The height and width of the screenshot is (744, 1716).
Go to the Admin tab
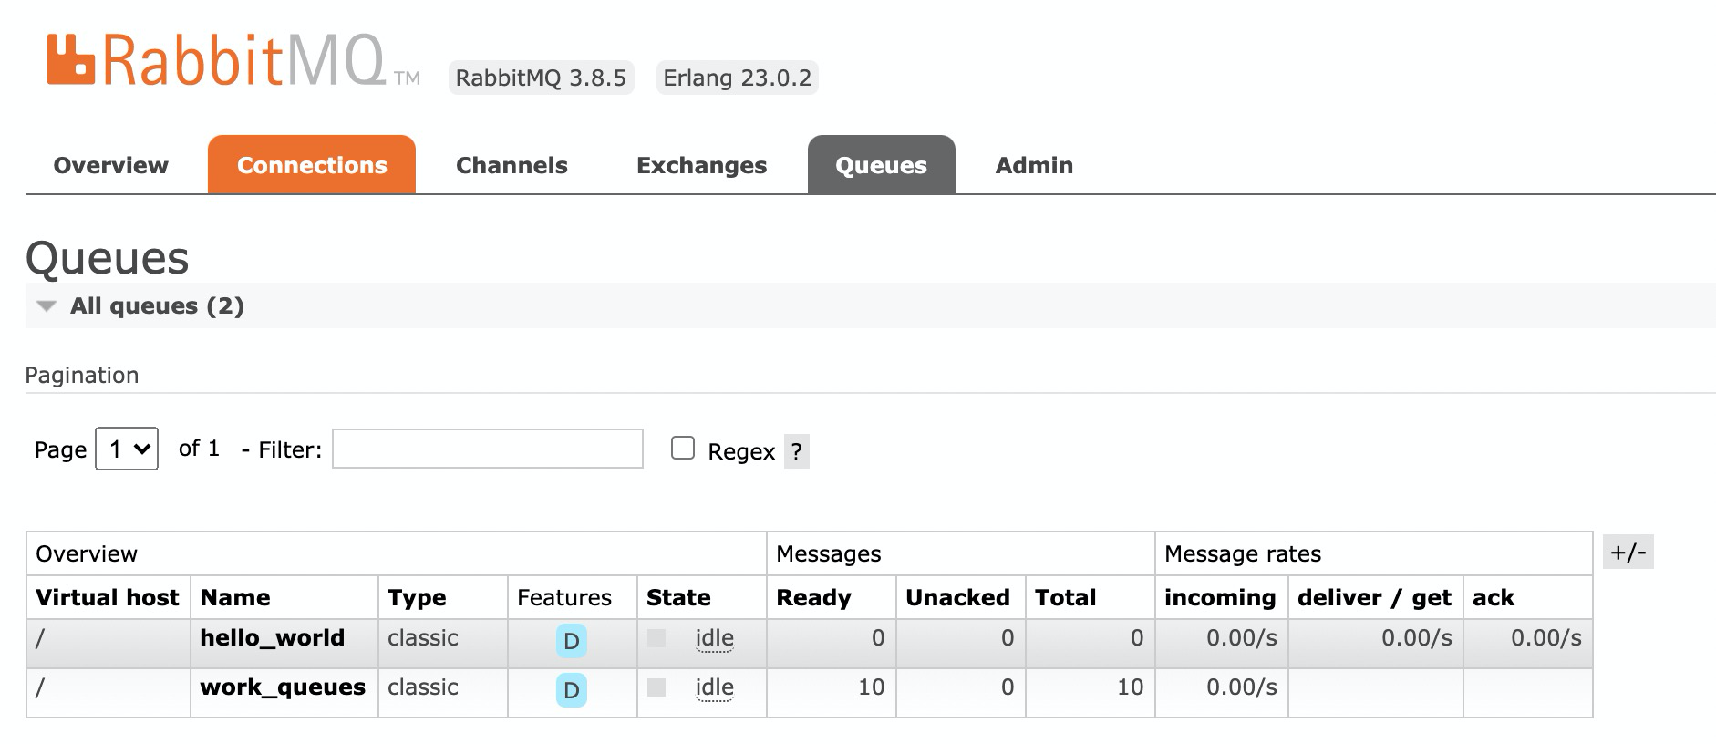coord(1034,165)
